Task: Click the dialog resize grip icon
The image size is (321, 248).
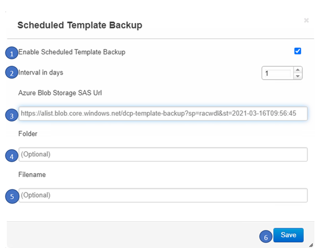Action: click(311, 245)
